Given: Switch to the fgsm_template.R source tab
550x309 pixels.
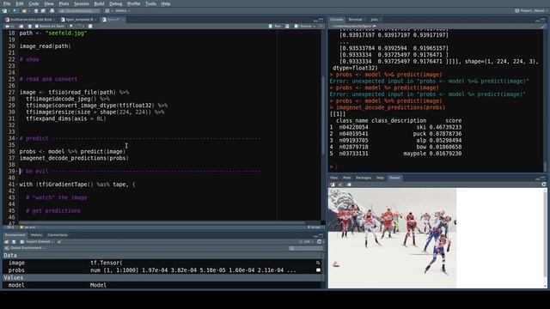Looking at the screenshot, I should click(79, 20).
